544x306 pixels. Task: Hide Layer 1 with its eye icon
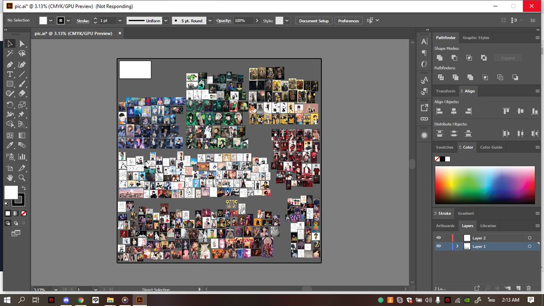438,246
